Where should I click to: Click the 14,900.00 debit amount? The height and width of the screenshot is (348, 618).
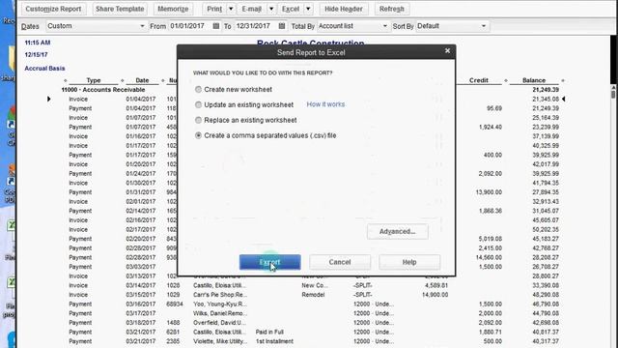click(435, 295)
